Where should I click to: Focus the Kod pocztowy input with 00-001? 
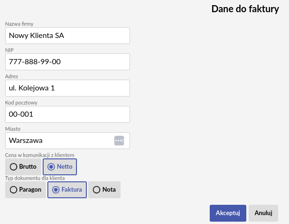click(68, 114)
